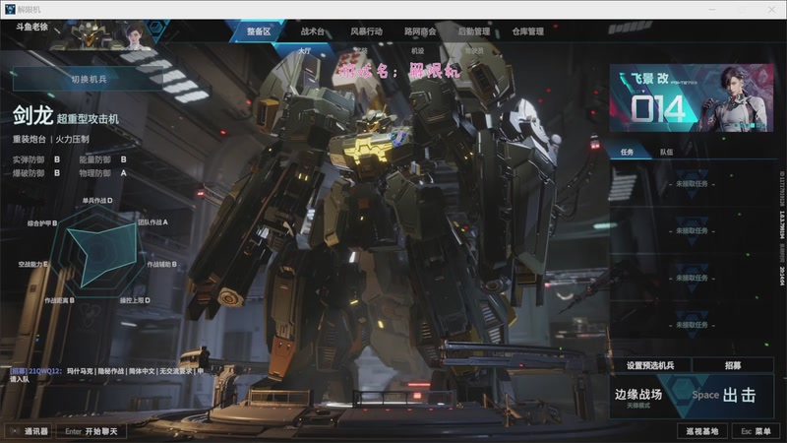This screenshot has height=443, width=787.
Task: Select the bottom 未接取任务 mission slot
Action: point(692,325)
